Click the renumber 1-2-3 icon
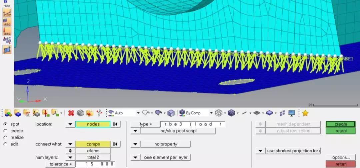Screen dimensions: 360x168 (99, 113)
